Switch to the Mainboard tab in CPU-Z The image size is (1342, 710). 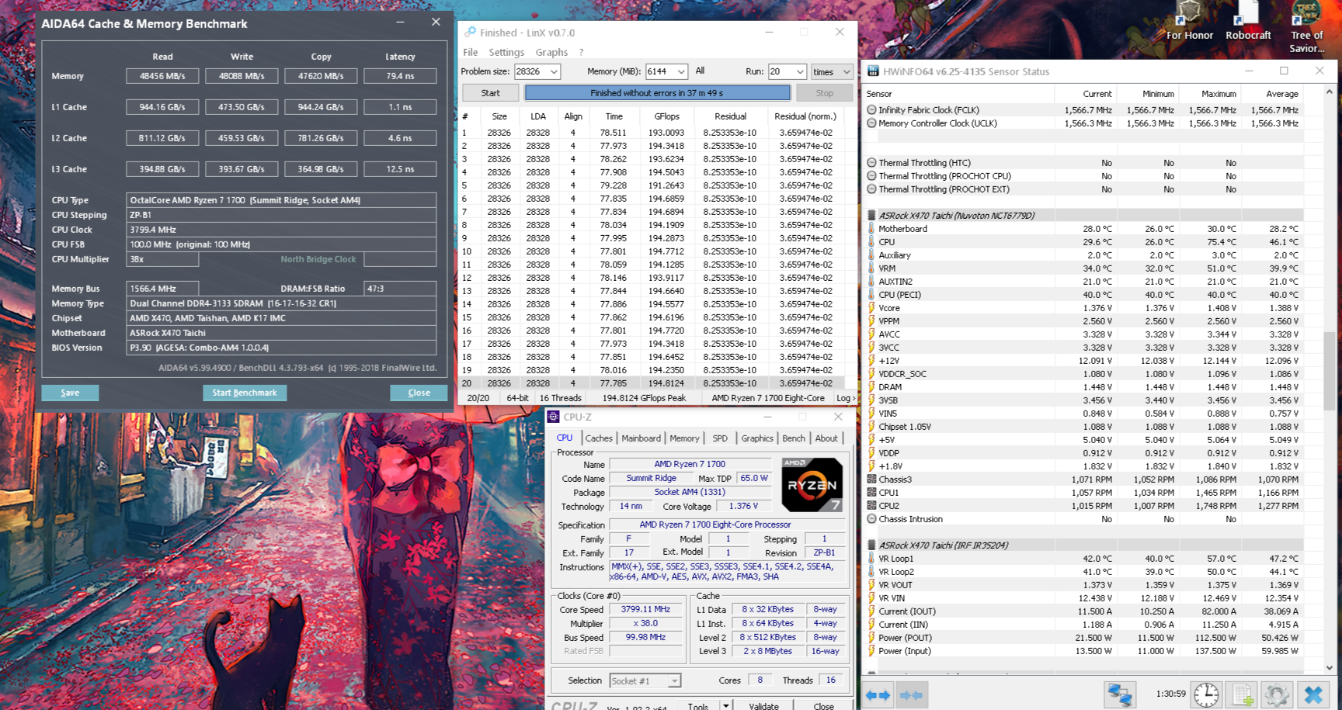point(641,438)
